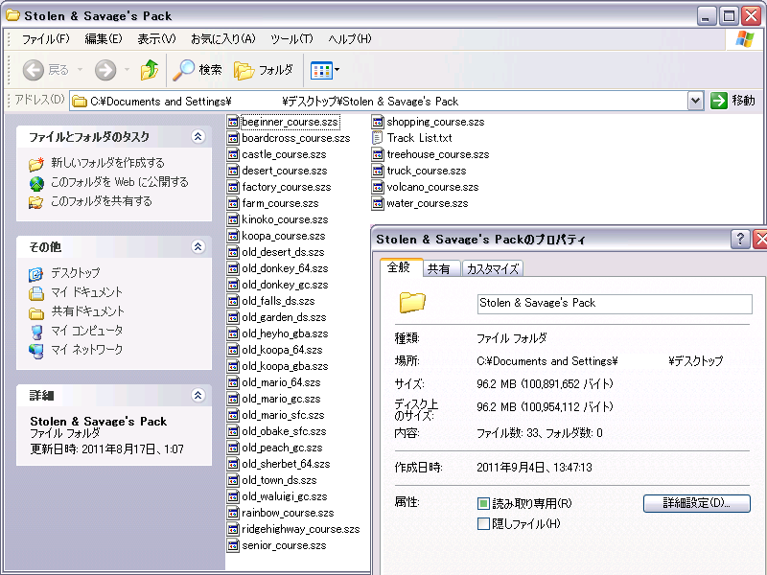
Task: Open the Tools (ツール) menu
Action: click(291, 38)
